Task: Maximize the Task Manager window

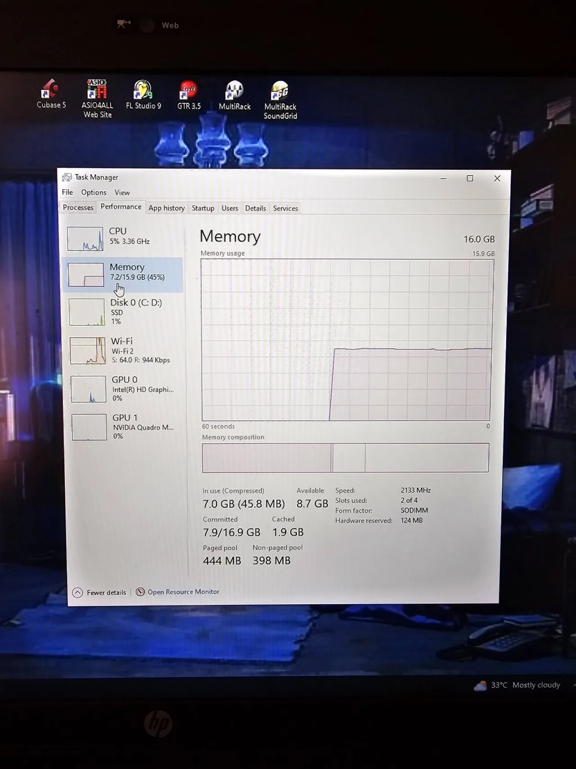Action: click(470, 178)
